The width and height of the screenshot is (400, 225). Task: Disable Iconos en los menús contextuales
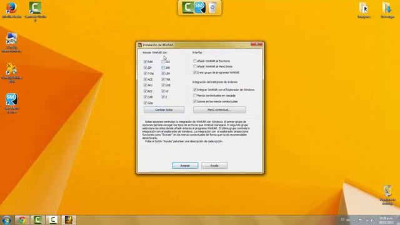point(195,101)
